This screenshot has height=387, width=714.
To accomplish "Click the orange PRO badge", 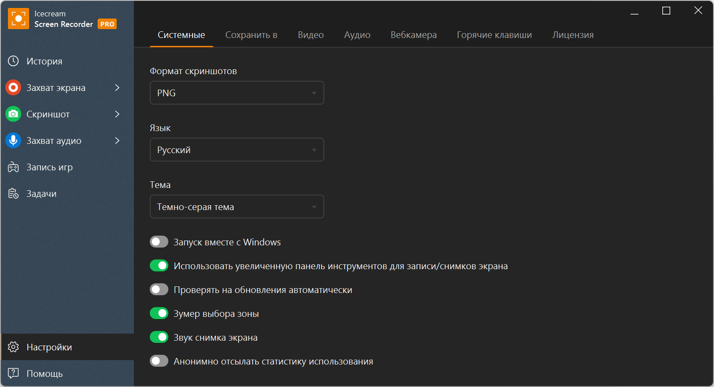I will coord(107,24).
